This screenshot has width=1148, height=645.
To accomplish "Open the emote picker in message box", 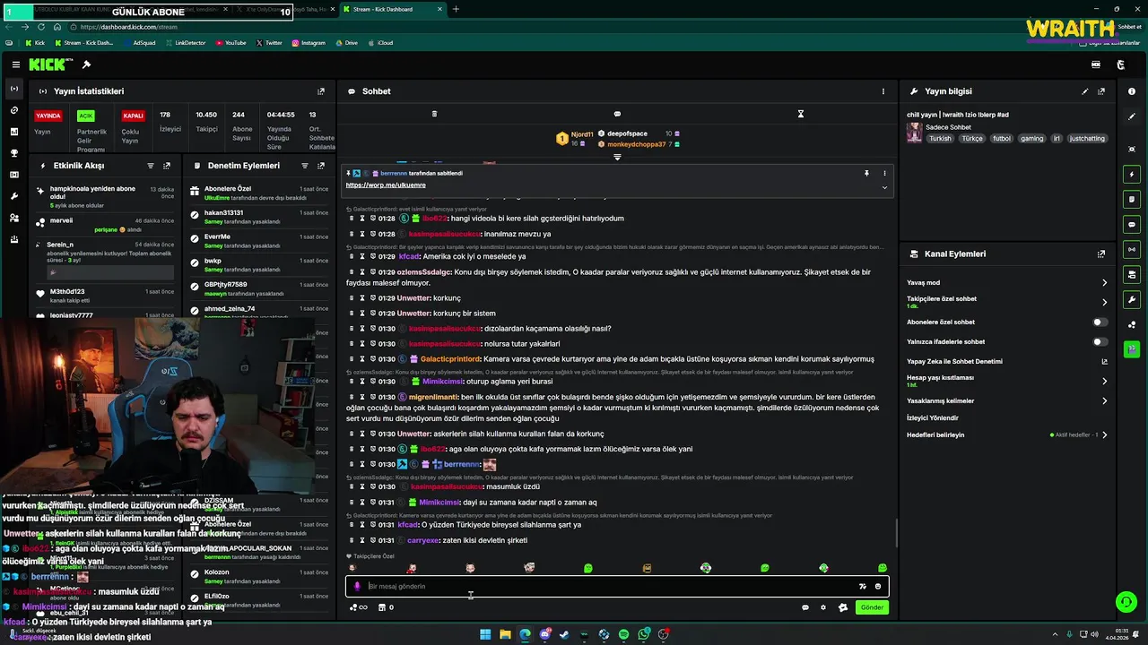I will point(878,587).
